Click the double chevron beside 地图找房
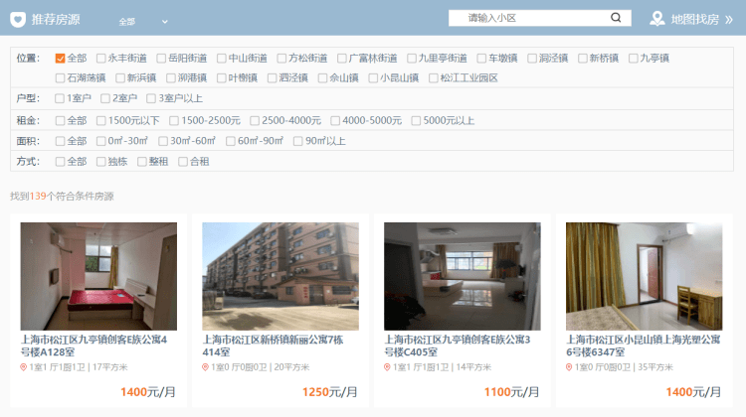Viewport: 746px width, 417px height. 728,19
